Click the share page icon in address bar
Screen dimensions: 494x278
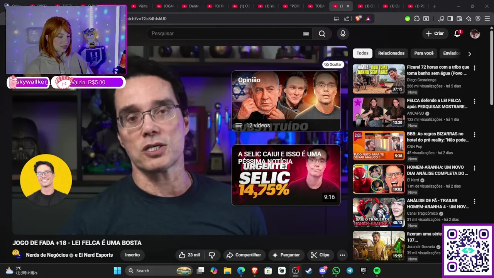click(x=347, y=19)
